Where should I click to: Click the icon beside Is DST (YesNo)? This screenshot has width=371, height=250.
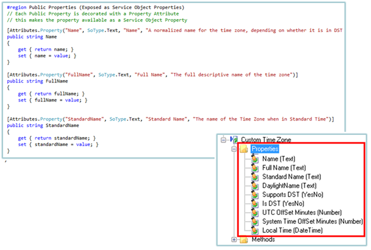[255, 204]
